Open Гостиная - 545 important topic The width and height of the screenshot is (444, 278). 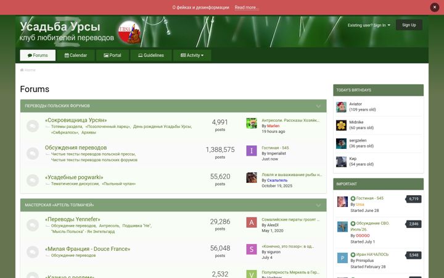pos(370,198)
